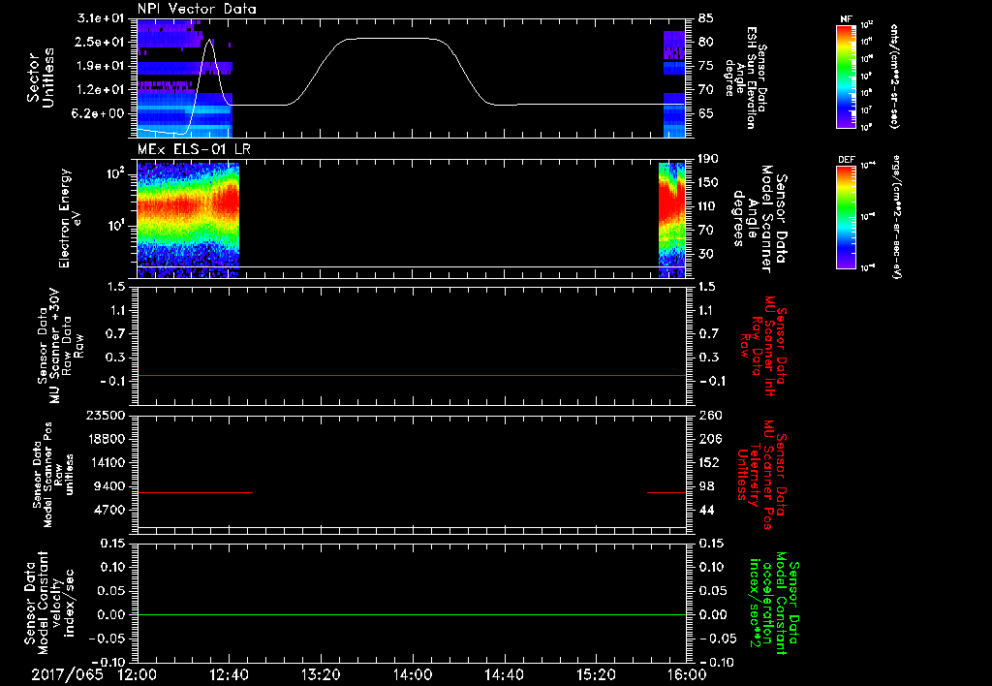Click the "9400" scanner position tick value
This screenshot has width=992, height=686.
click(108, 486)
